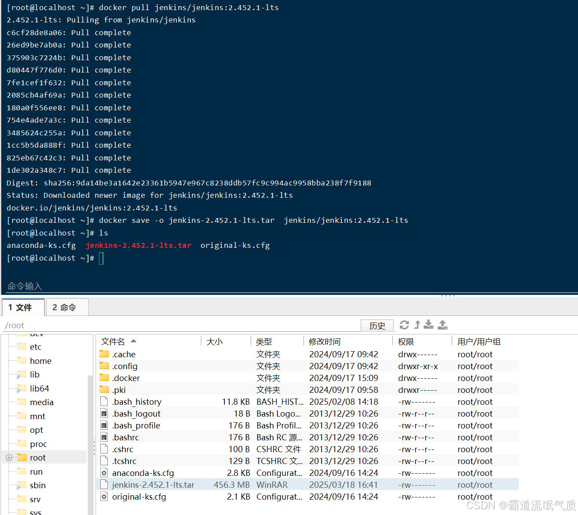Select the etc folder in directory tree
Image resolution: width=578 pixels, height=515 pixels.
(x=36, y=347)
